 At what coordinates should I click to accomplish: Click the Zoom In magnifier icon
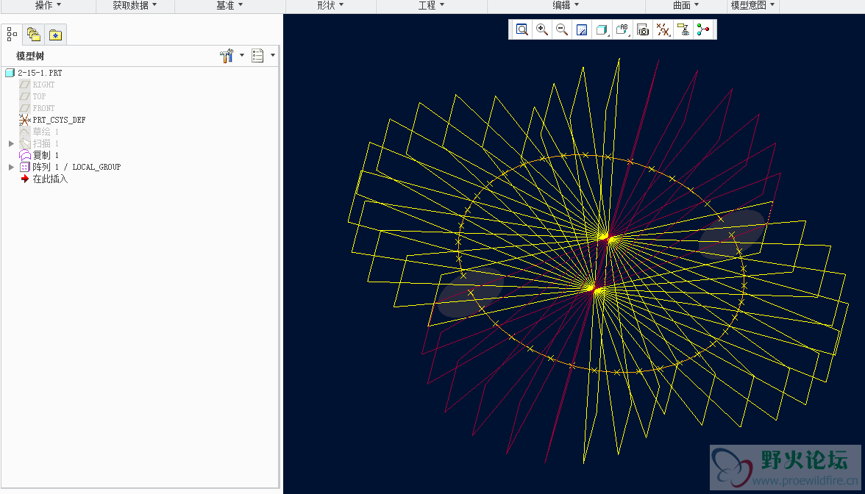tap(542, 29)
